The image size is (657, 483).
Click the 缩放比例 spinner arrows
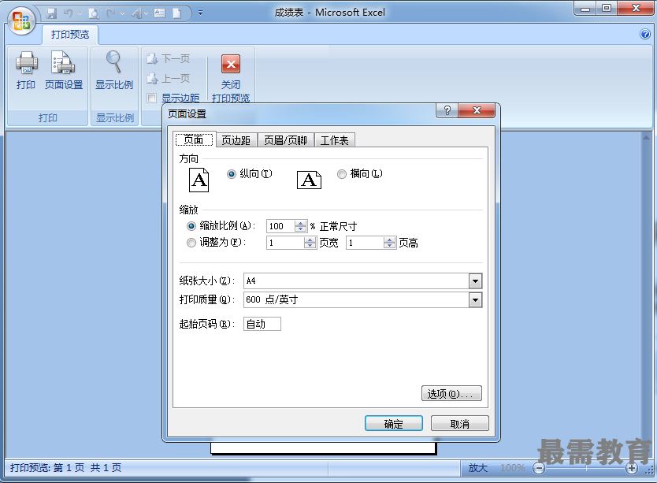coord(300,226)
